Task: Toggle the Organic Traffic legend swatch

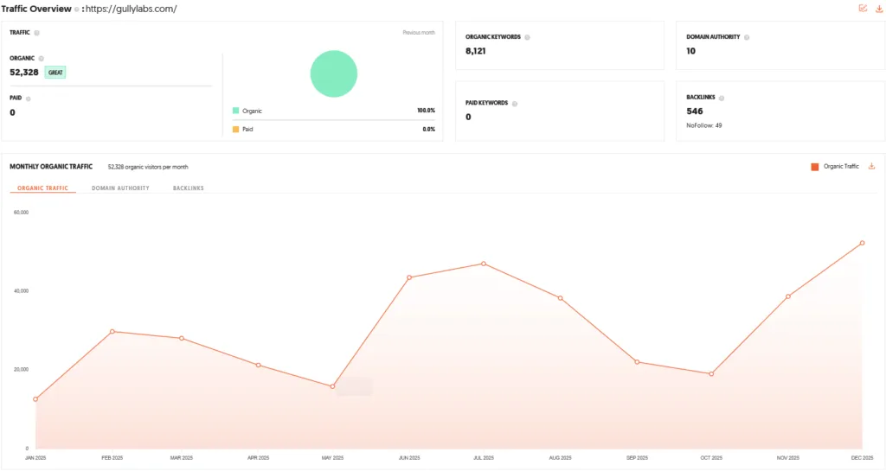Action: 815,167
